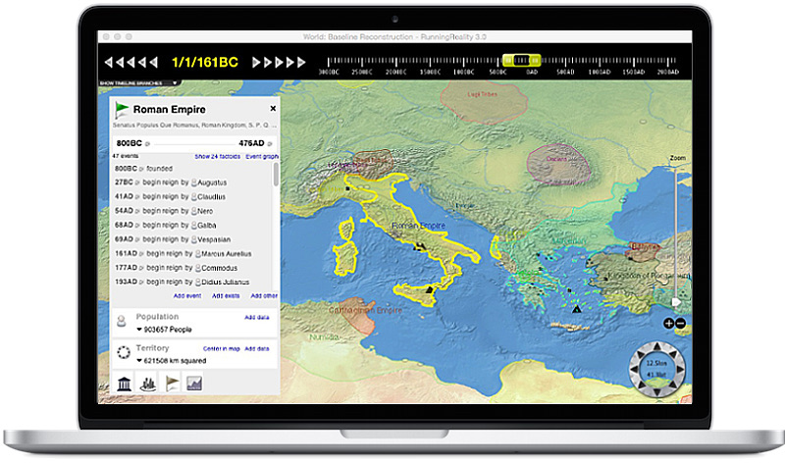Click the zoom in plus button
This screenshot has width=785, height=463.
669,323
